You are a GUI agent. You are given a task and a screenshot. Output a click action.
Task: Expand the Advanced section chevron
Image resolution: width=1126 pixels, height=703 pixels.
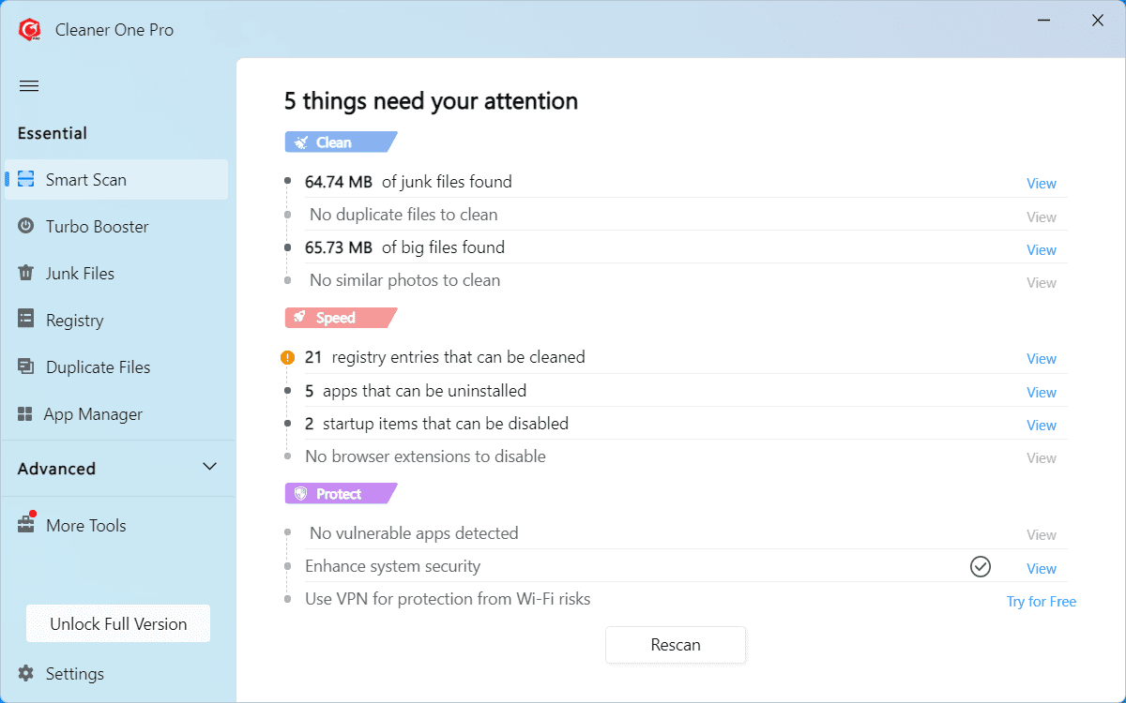[x=210, y=467]
